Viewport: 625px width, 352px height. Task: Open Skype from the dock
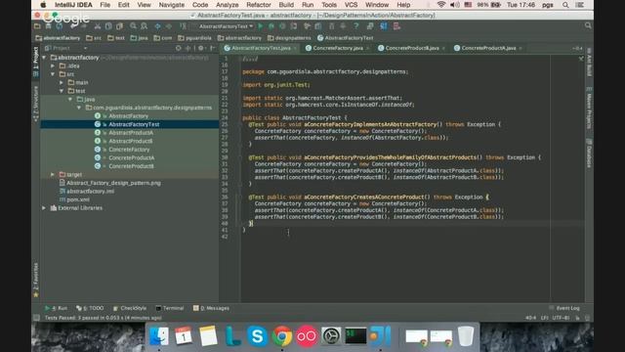coord(257,336)
